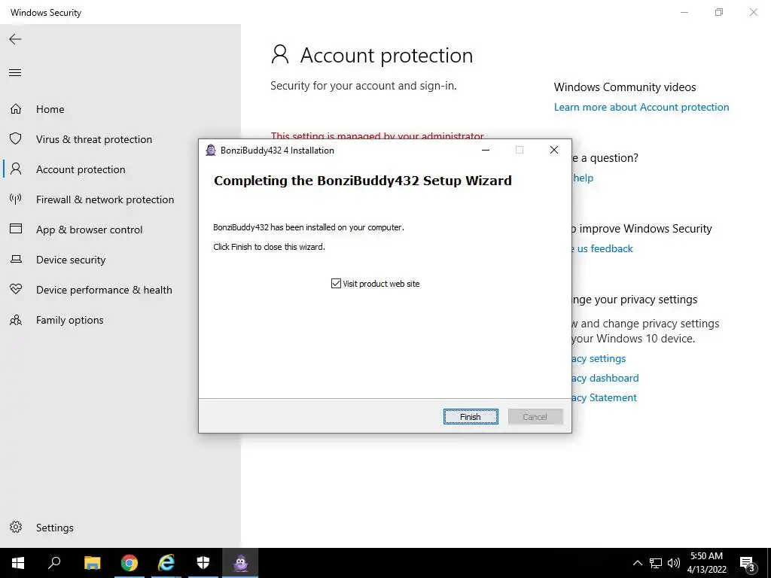Open File Explorer from the taskbar
771x578 pixels.
coord(92,563)
